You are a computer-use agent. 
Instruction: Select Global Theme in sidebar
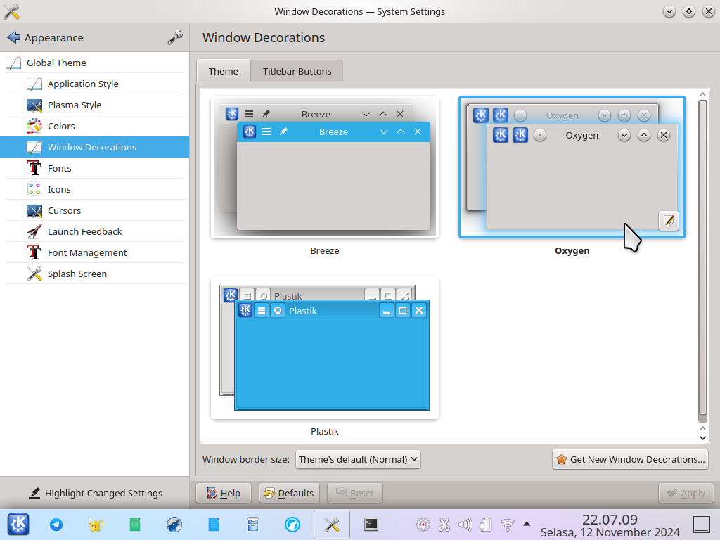click(x=95, y=63)
